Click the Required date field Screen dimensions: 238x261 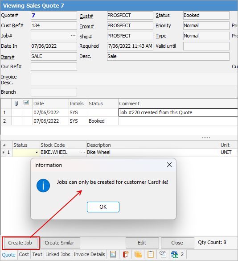[x=130, y=46]
